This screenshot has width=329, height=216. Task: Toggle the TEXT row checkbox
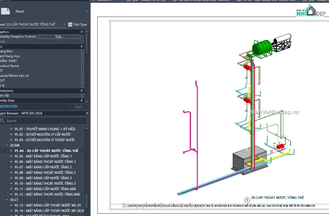tap(82, 81)
